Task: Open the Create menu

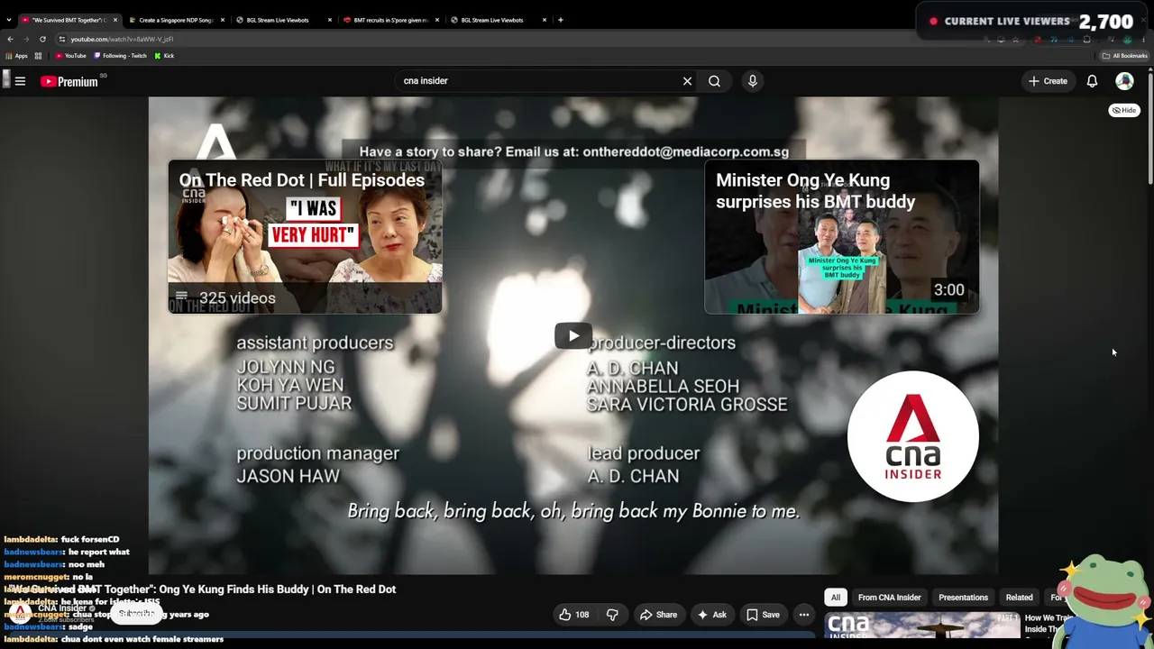Action: tap(1048, 81)
